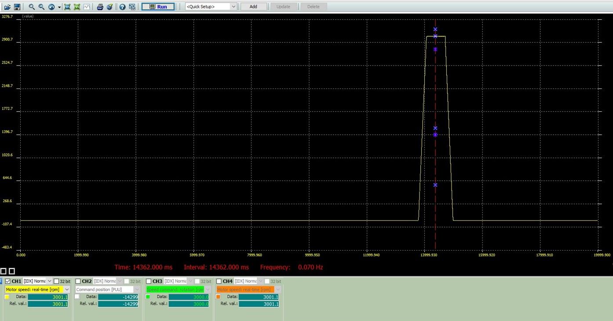Open the CH2 [IDX] Normal dropdown
613x321 pixels.
(x=108, y=281)
